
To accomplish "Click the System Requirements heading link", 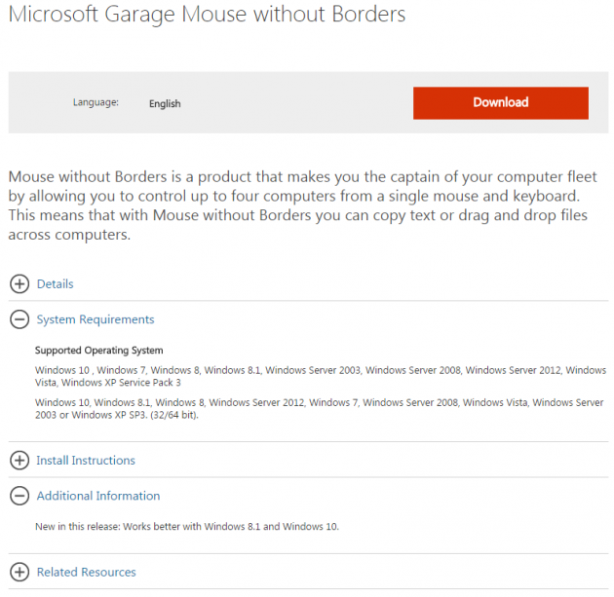I will tap(96, 319).
